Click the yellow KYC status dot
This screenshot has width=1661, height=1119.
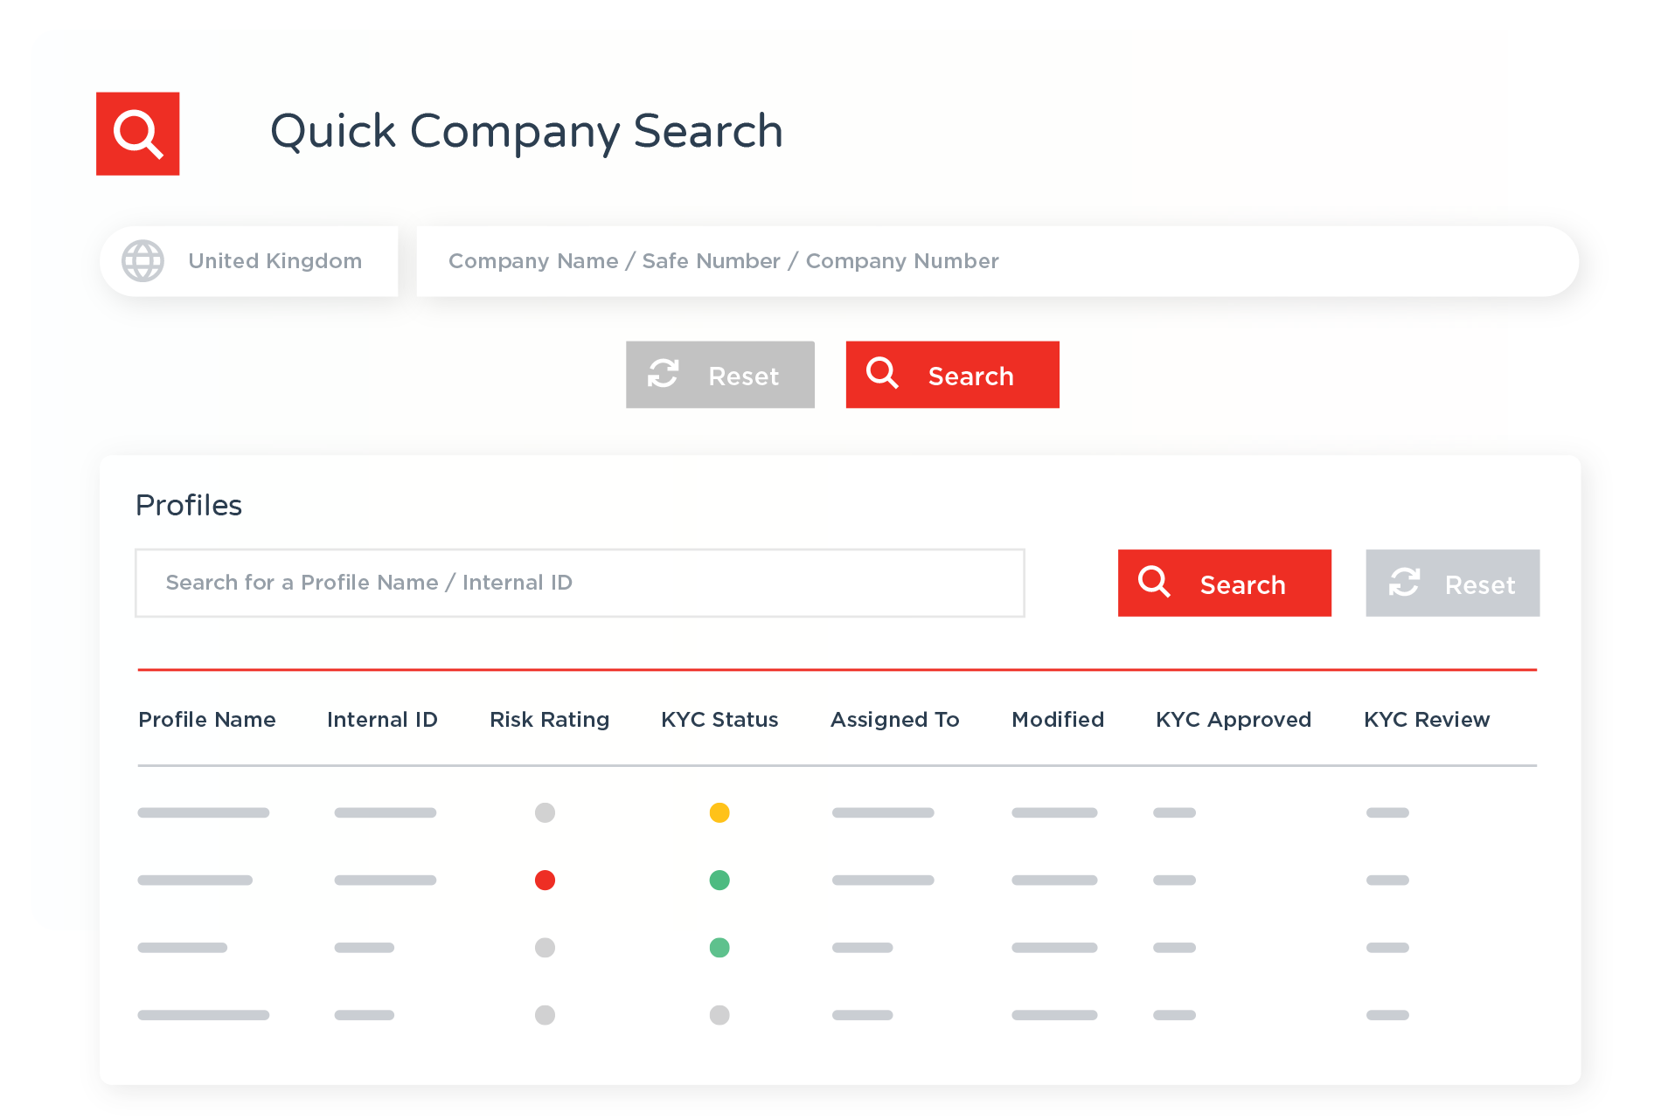click(719, 812)
